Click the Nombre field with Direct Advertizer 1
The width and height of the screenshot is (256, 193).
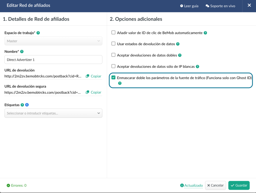point(53,60)
